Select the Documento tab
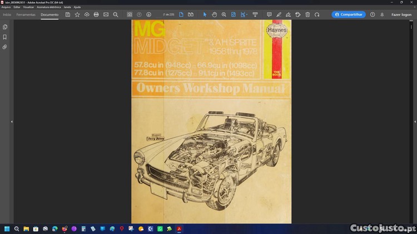 coord(49,14)
